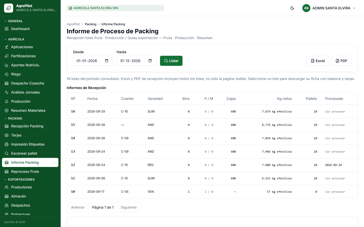Click the Despacho Cosecha warehouse icon
Screen dimensions: 364x227
click(x=7, y=83)
